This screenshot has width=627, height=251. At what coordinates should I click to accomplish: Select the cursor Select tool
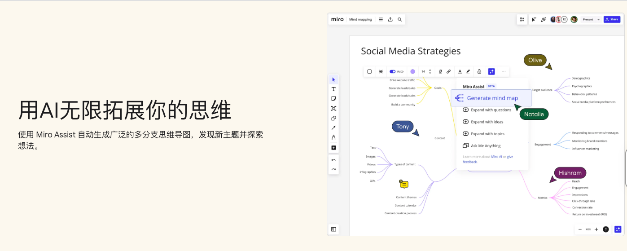pos(333,79)
